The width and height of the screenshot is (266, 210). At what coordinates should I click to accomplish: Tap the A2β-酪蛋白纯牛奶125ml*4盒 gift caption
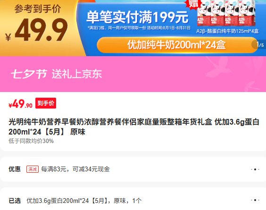pos(227,31)
